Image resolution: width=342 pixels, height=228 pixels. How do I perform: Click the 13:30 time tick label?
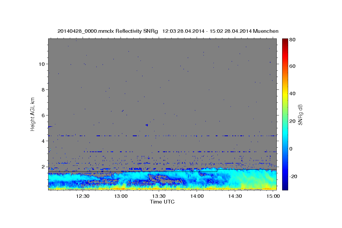point(159,196)
